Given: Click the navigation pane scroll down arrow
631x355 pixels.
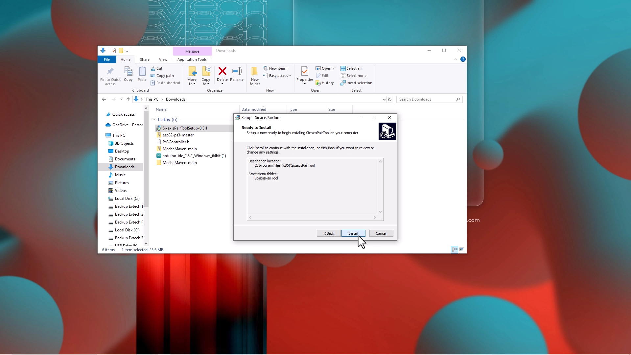Looking at the screenshot, I should 146,243.
